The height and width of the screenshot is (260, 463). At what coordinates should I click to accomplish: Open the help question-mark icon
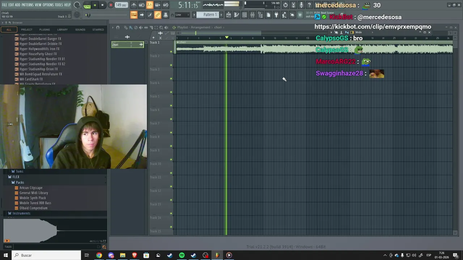[x=309, y=5]
